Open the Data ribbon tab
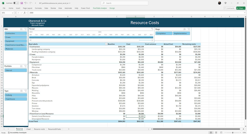 coord(46,8)
